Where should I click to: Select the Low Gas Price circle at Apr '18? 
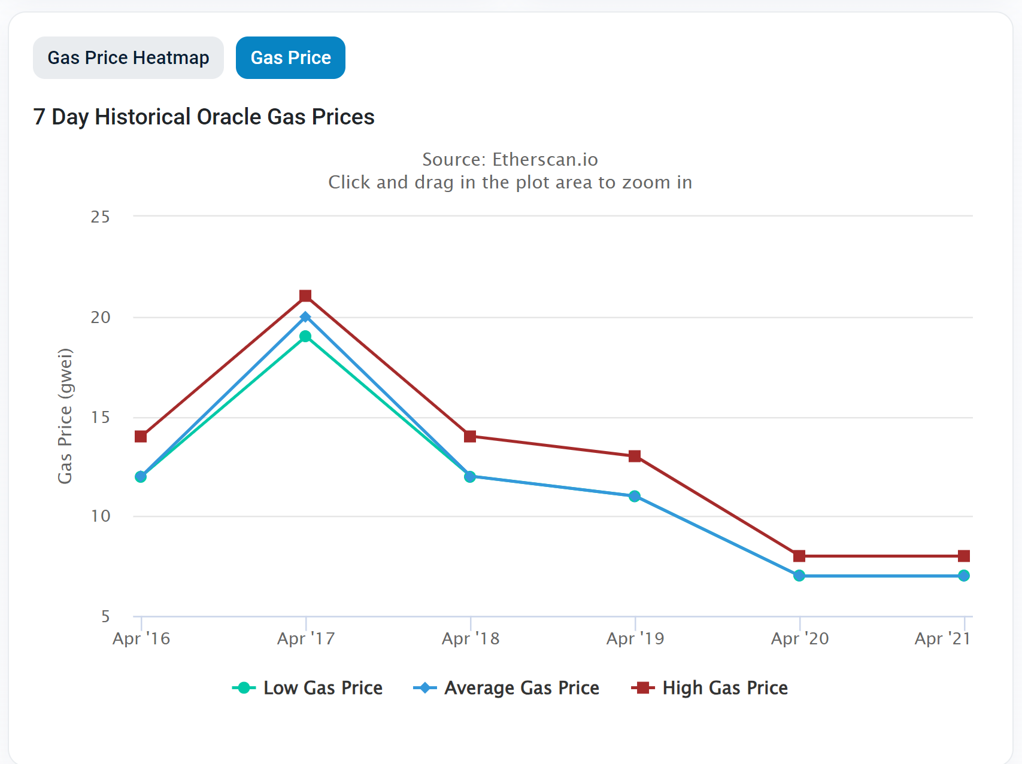point(470,477)
